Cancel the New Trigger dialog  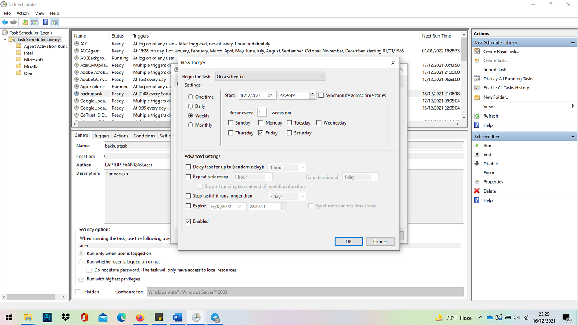tap(380, 241)
